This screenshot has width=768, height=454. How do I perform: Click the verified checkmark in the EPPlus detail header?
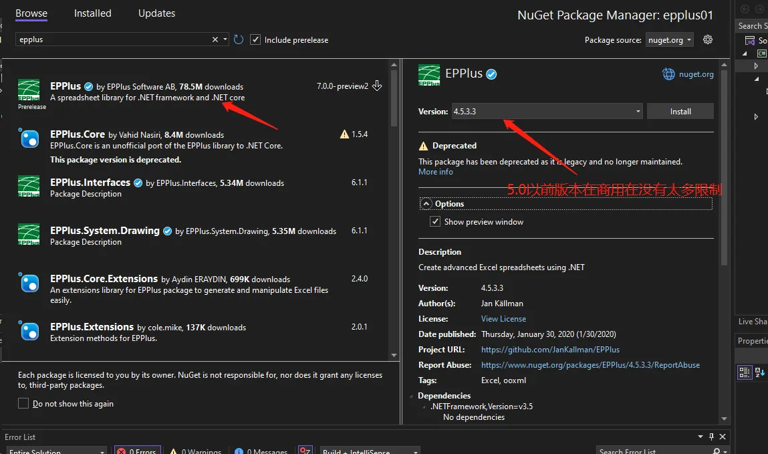point(491,74)
